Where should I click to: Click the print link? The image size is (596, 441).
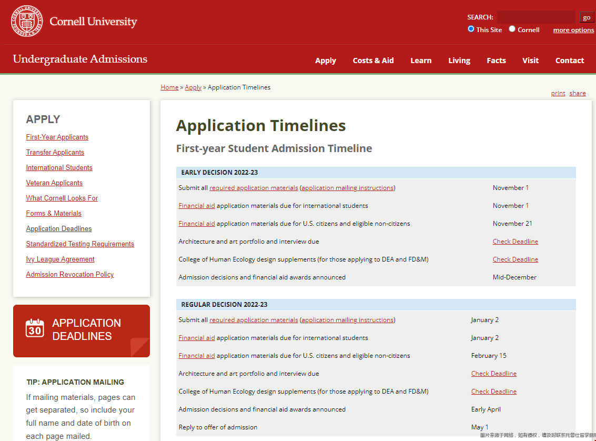click(558, 93)
